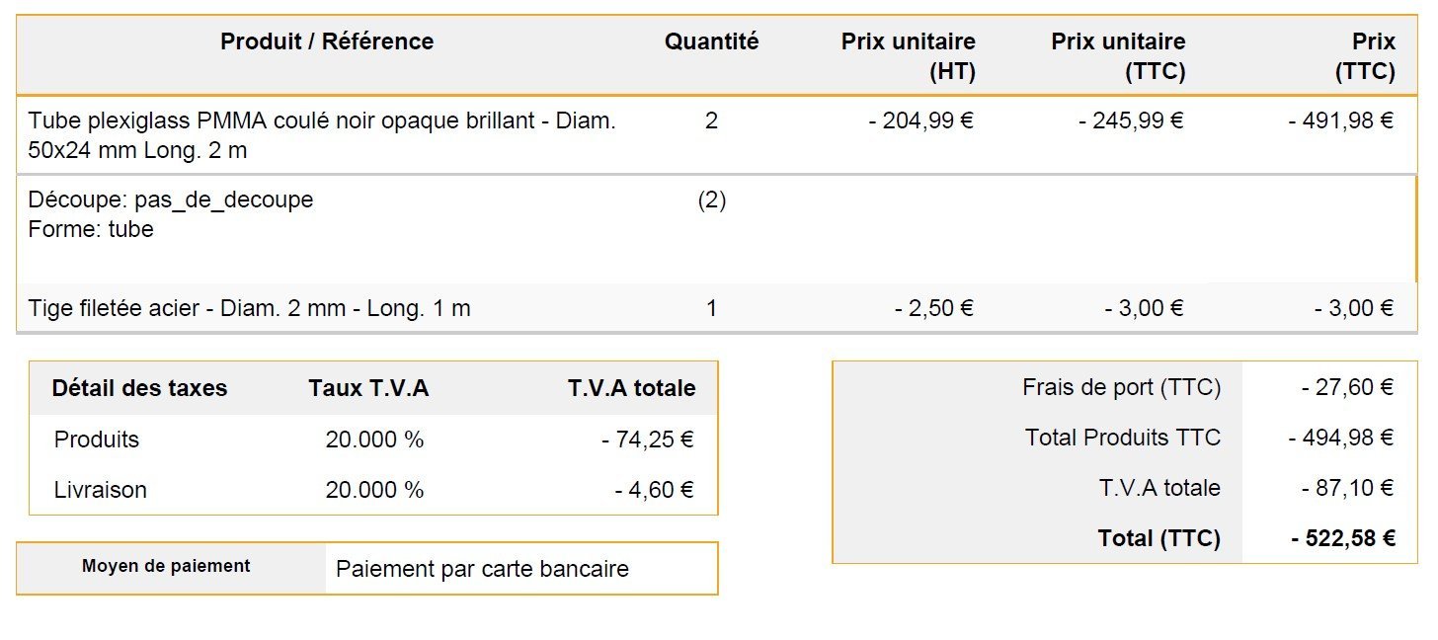
Task: Click the bold Total (TTC) - 522,58 € amount
Action: (1342, 538)
